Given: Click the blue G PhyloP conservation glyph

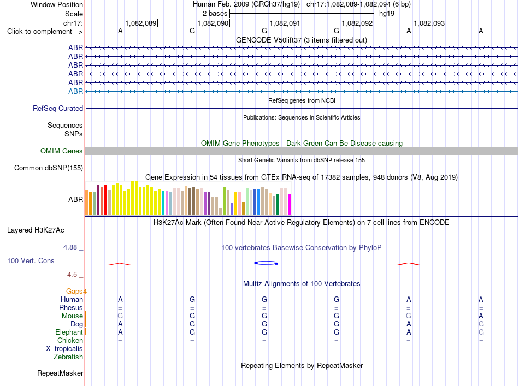Looking at the screenshot, I should [266, 263].
